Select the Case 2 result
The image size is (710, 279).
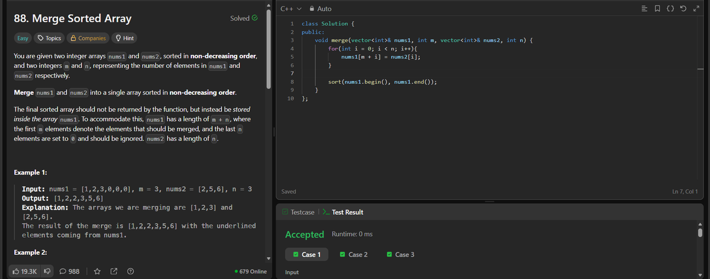tap(354, 254)
